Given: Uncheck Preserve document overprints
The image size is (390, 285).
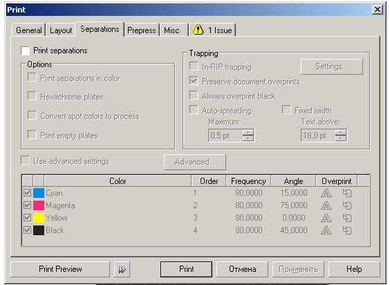Looking at the screenshot, I should (194, 81).
